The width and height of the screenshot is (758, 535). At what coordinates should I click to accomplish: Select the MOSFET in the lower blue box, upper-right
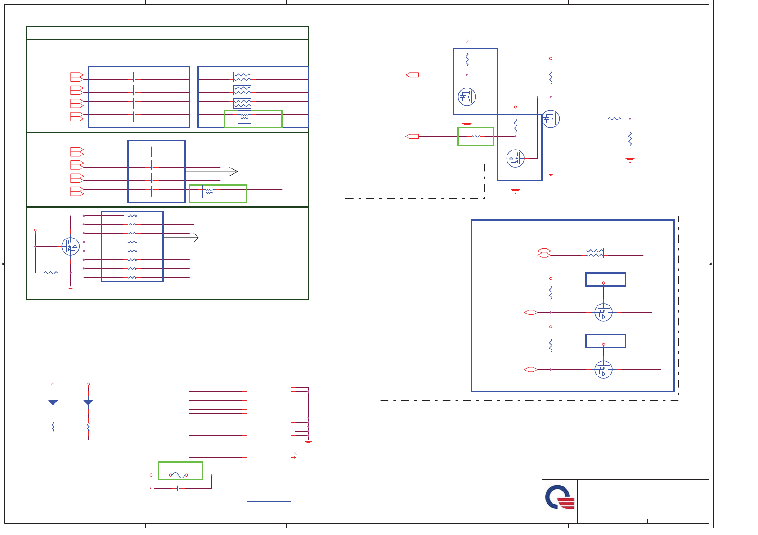coord(516,158)
